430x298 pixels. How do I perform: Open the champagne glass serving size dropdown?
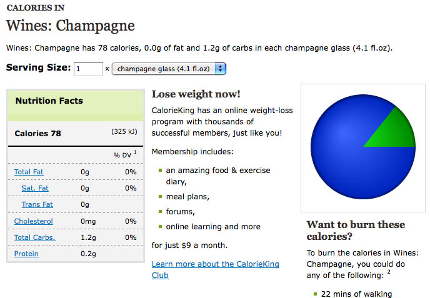click(x=169, y=69)
